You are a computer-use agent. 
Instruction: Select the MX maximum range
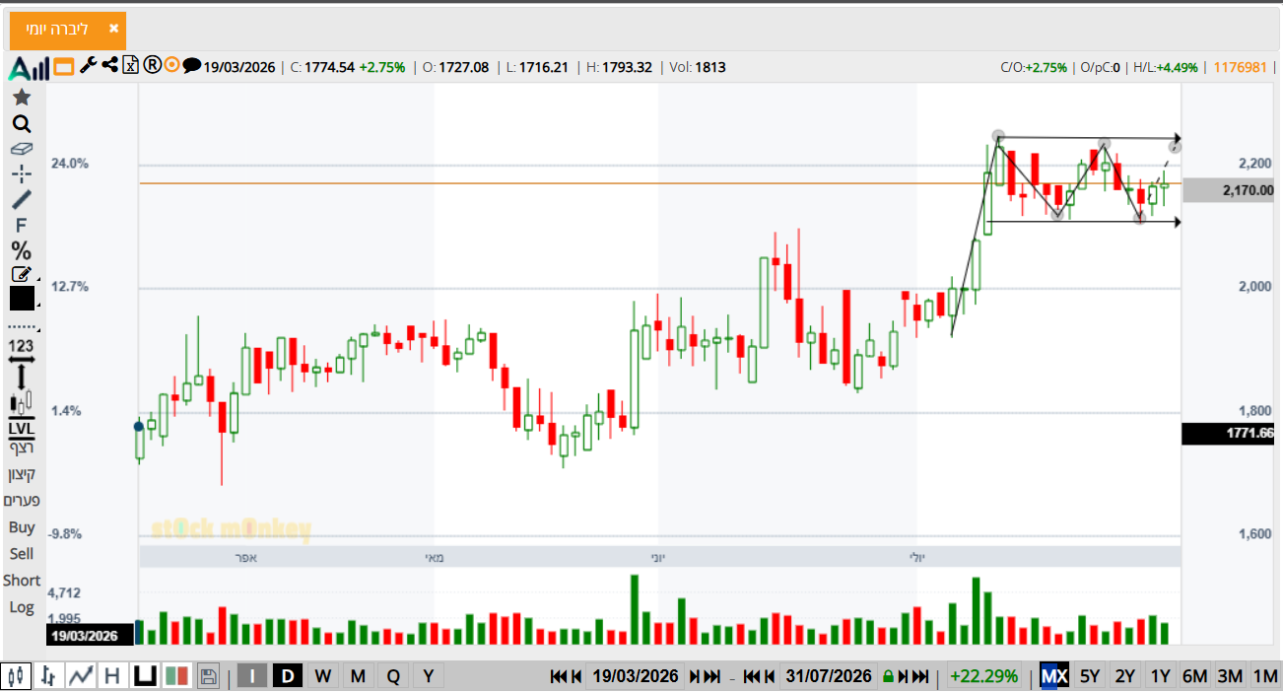pyautogui.click(x=1054, y=676)
